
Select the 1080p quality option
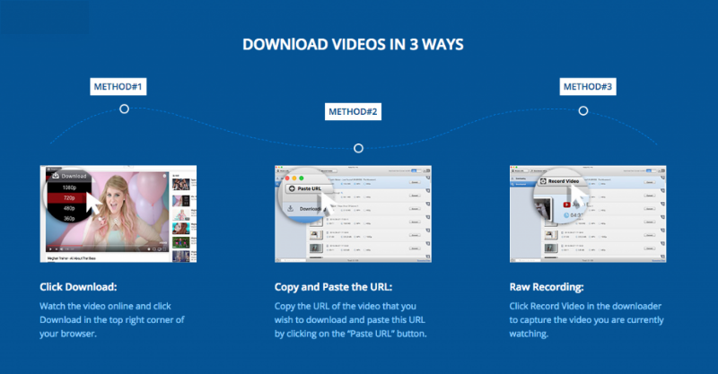pyautogui.click(x=69, y=187)
